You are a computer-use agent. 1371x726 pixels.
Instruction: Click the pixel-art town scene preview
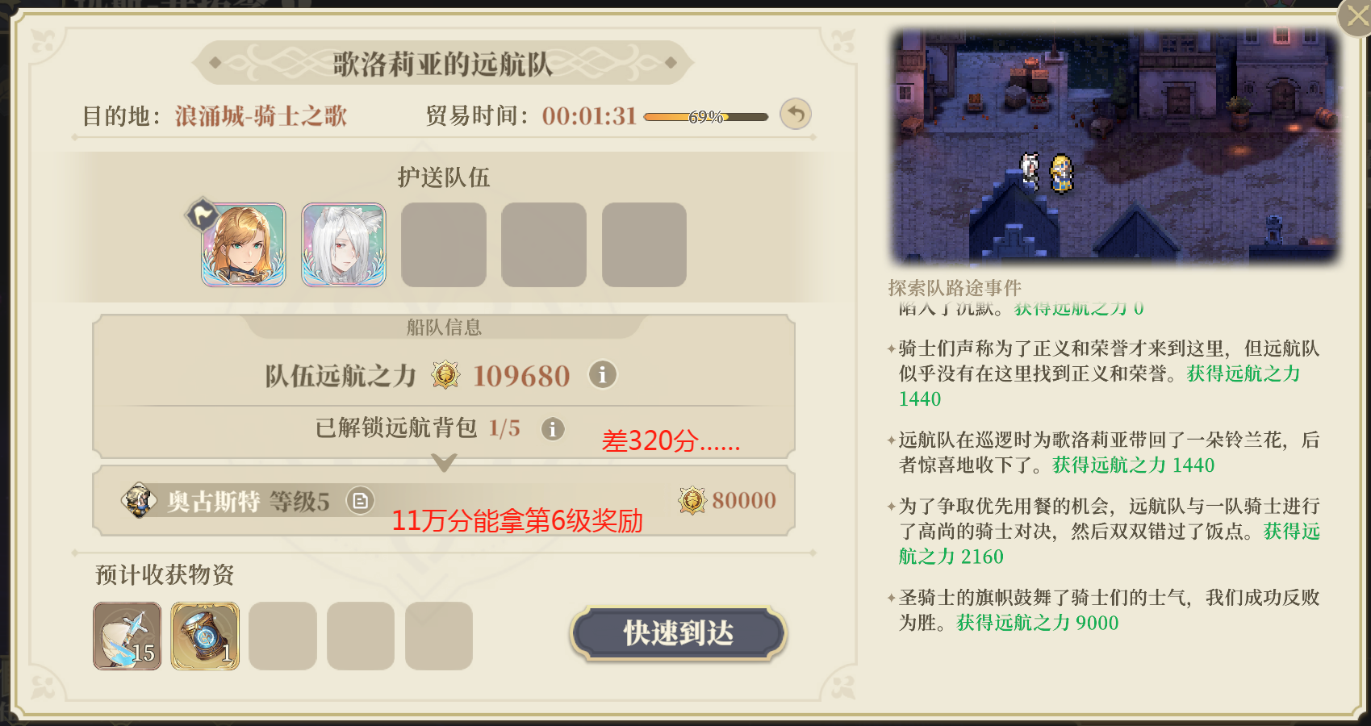(x=1114, y=146)
